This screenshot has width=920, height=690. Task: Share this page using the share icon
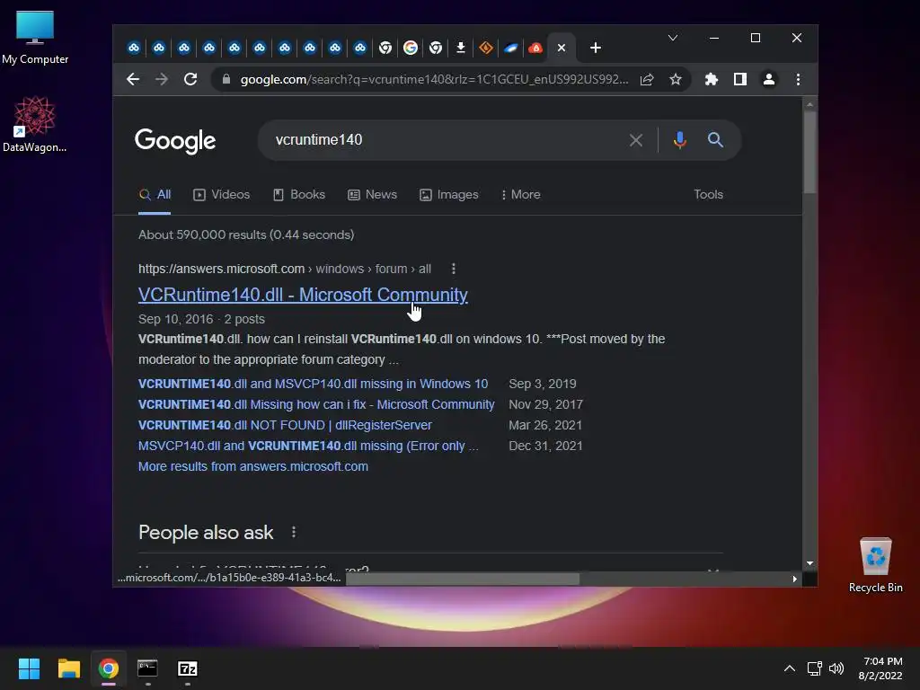(x=647, y=79)
